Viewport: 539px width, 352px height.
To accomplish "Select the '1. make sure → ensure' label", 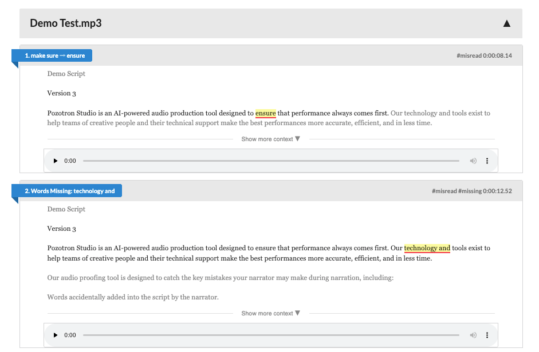I will [x=54, y=55].
